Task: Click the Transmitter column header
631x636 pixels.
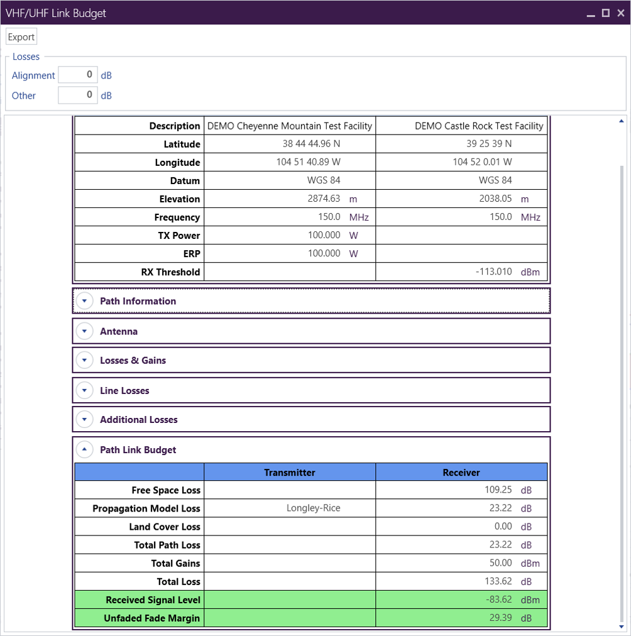Action: pos(290,472)
